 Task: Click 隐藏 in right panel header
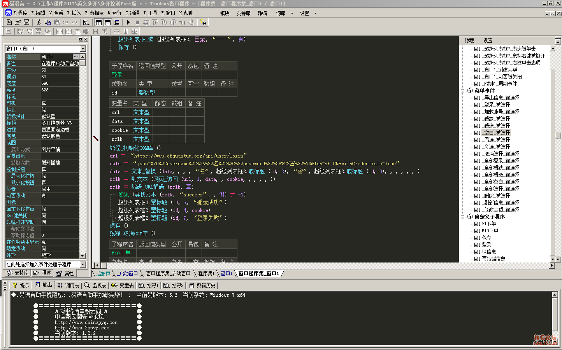point(469,40)
